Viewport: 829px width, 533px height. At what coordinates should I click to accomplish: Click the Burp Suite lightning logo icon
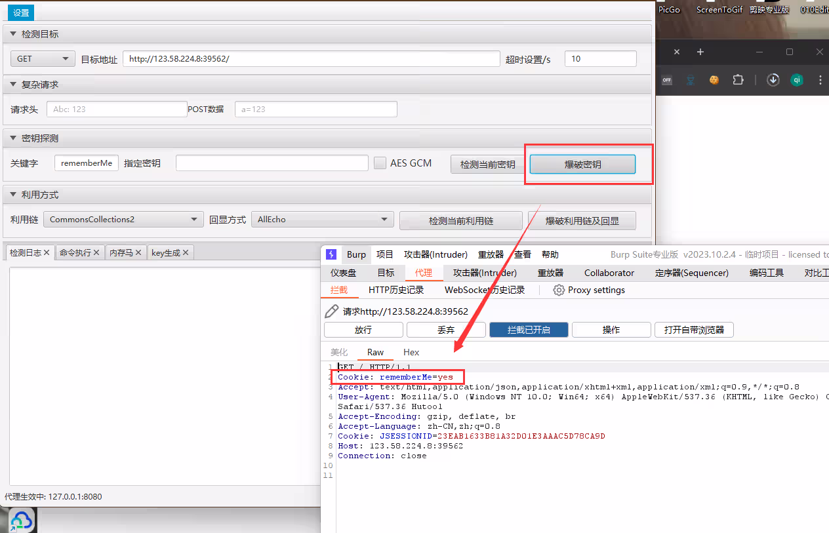(x=331, y=254)
